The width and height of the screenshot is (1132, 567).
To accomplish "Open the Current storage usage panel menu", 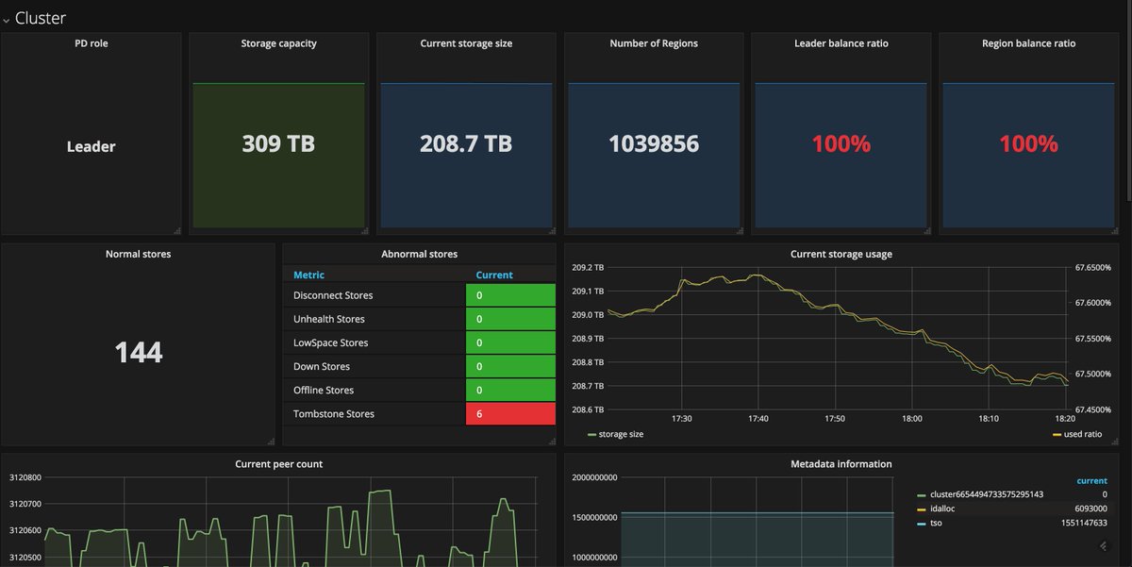I will 841,254.
